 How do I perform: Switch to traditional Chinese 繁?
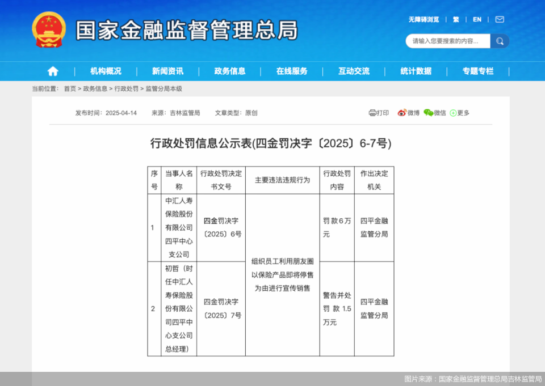click(x=456, y=19)
